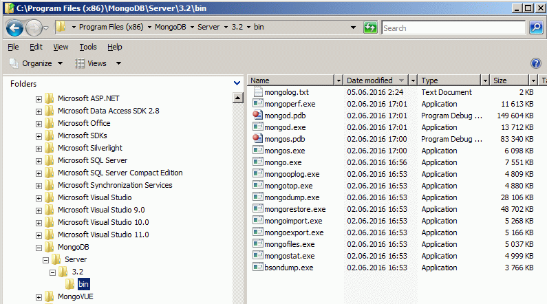
Task: Click the bin folder icon in tree
Action: (70, 284)
